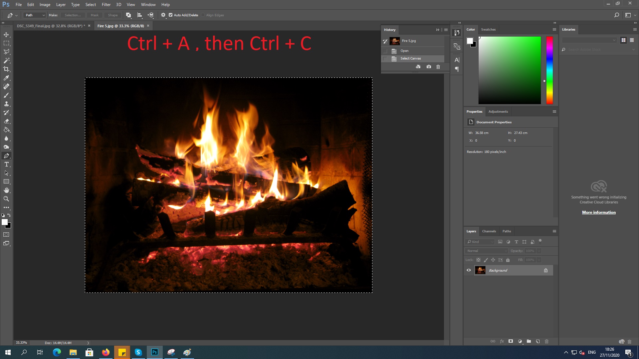Click the More information link
The height and width of the screenshot is (359, 639).
click(599, 212)
